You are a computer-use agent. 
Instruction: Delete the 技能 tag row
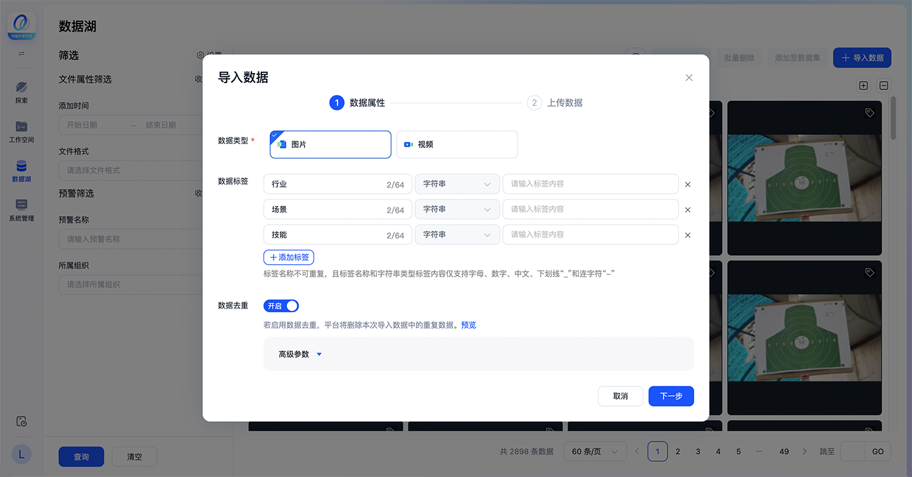(688, 235)
